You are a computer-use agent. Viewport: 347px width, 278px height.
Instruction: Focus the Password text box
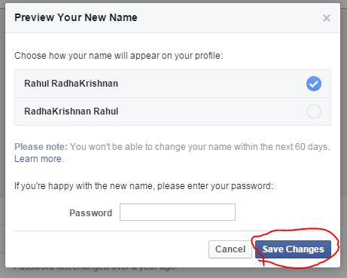click(x=178, y=212)
